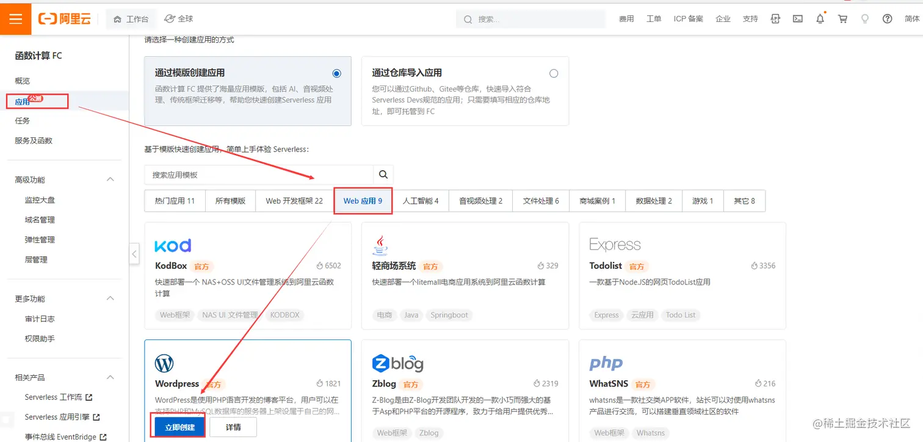Open 概览 in the sidebar
This screenshot has height=442, width=923.
[22, 80]
